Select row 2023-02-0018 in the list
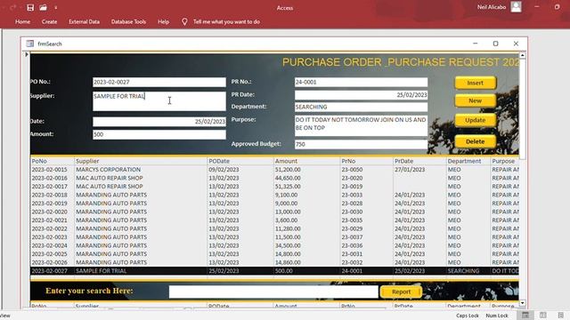The width and height of the screenshot is (570, 320). click(274, 195)
